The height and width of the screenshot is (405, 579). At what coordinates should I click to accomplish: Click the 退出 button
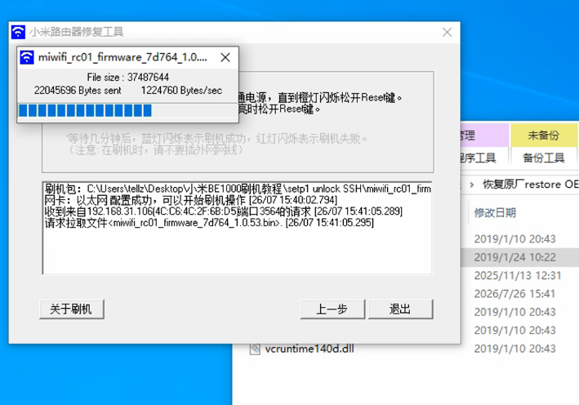coord(400,309)
